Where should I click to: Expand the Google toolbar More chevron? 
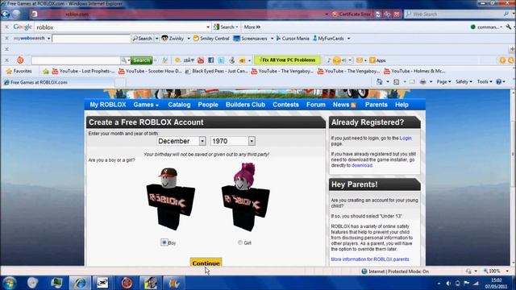(252, 27)
